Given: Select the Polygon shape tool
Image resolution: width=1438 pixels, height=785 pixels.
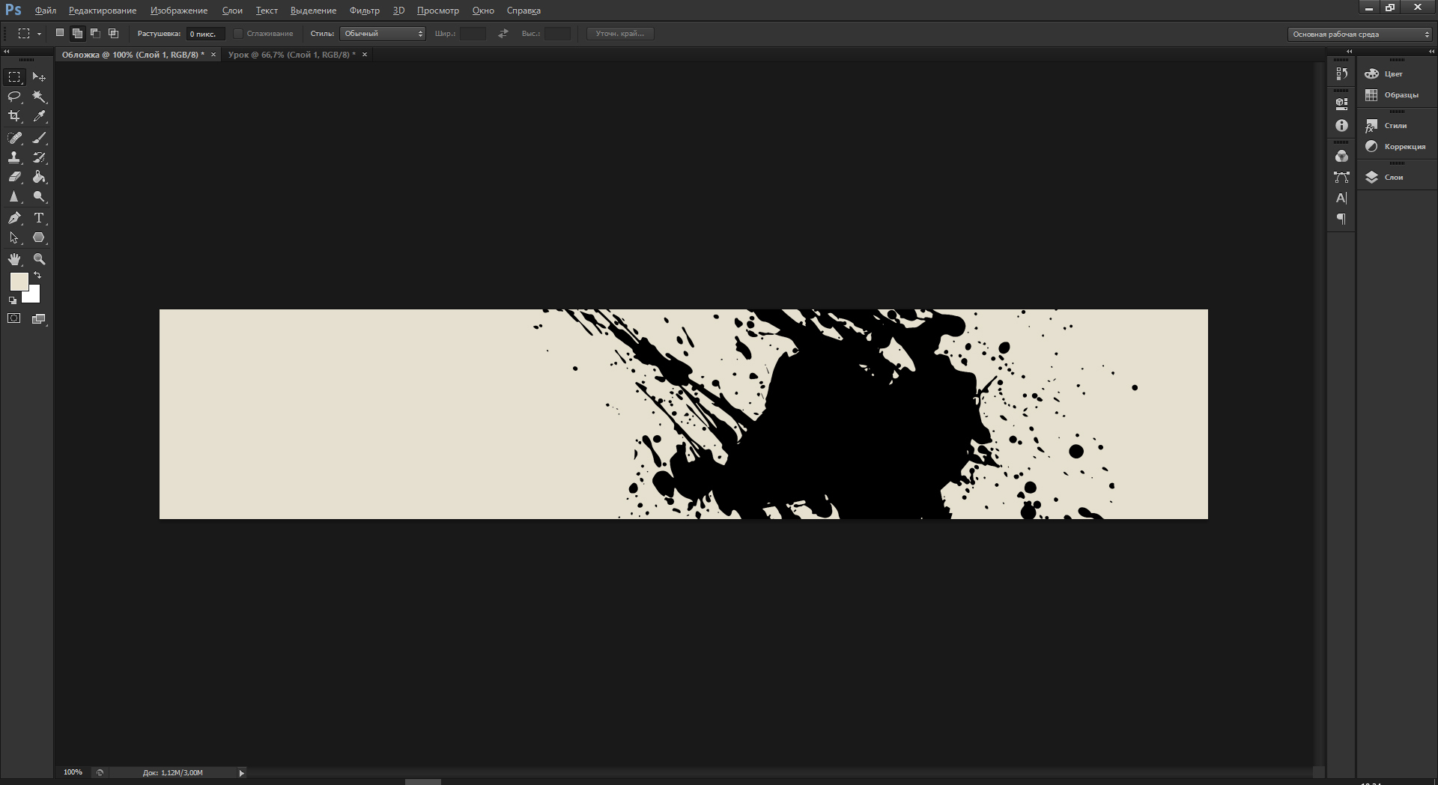Looking at the screenshot, I should [39, 237].
